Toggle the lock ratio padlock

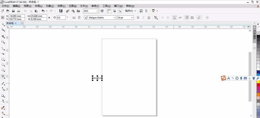[x=49, y=18]
